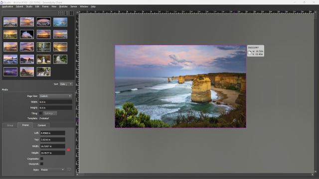Select the lake reflection sunset thumbnail
Screen dimensions: 319x179
43,34
